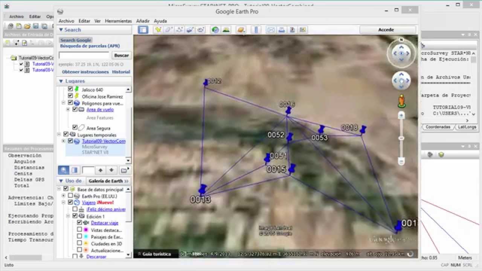Select the add polygon tool
482x271 pixels.
point(169,30)
